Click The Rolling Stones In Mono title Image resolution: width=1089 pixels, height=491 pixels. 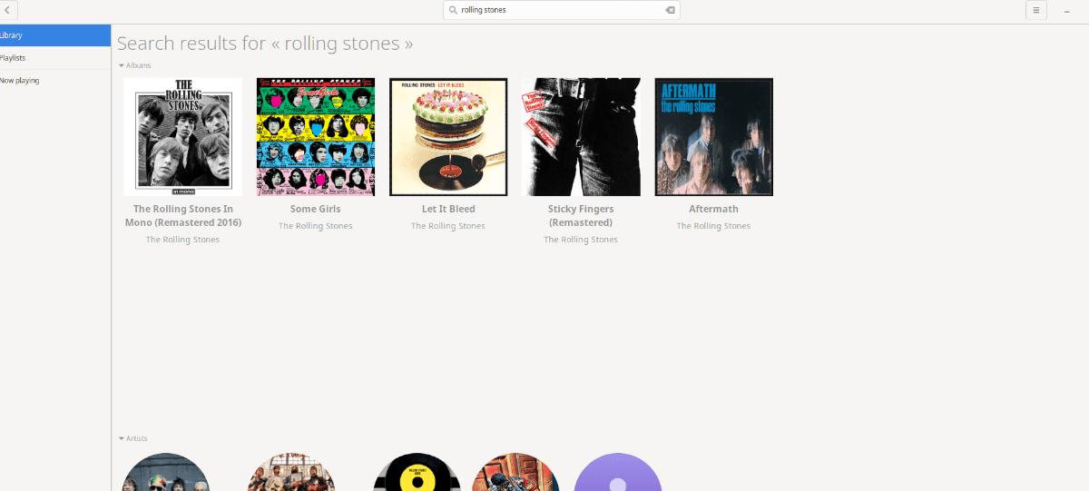[183, 216]
